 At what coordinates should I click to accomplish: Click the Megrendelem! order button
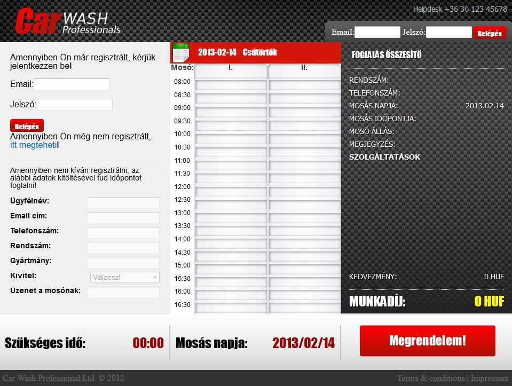[x=428, y=341]
